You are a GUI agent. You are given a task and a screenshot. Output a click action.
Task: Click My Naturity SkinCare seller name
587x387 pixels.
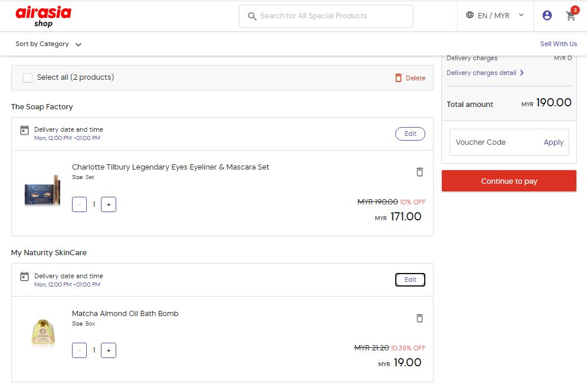(48, 253)
